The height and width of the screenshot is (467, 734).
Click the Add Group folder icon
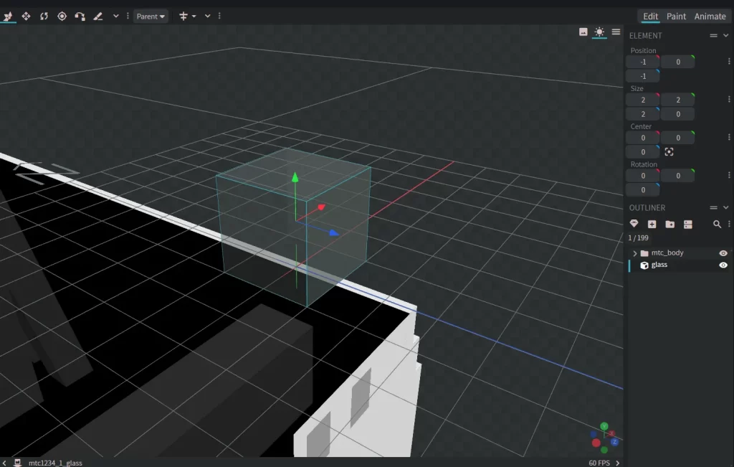point(669,225)
